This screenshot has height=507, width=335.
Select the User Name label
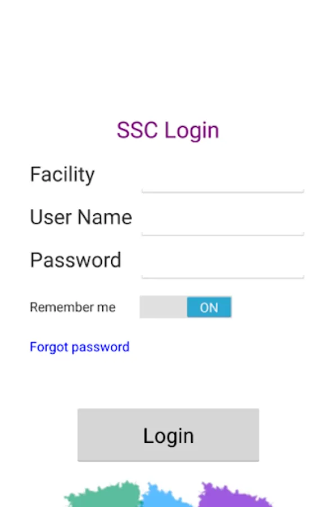pyautogui.click(x=80, y=217)
